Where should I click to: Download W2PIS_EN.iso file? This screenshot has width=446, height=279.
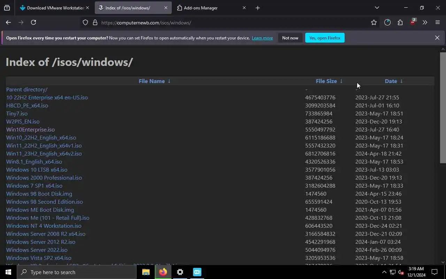(23, 121)
